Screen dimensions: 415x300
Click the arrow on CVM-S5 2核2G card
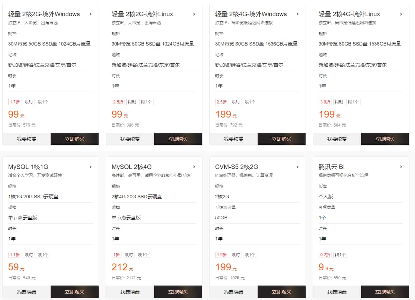click(x=298, y=167)
